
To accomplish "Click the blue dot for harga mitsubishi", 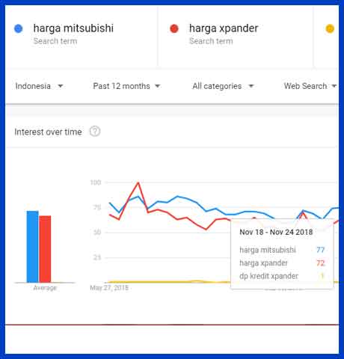I will [19, 28].
